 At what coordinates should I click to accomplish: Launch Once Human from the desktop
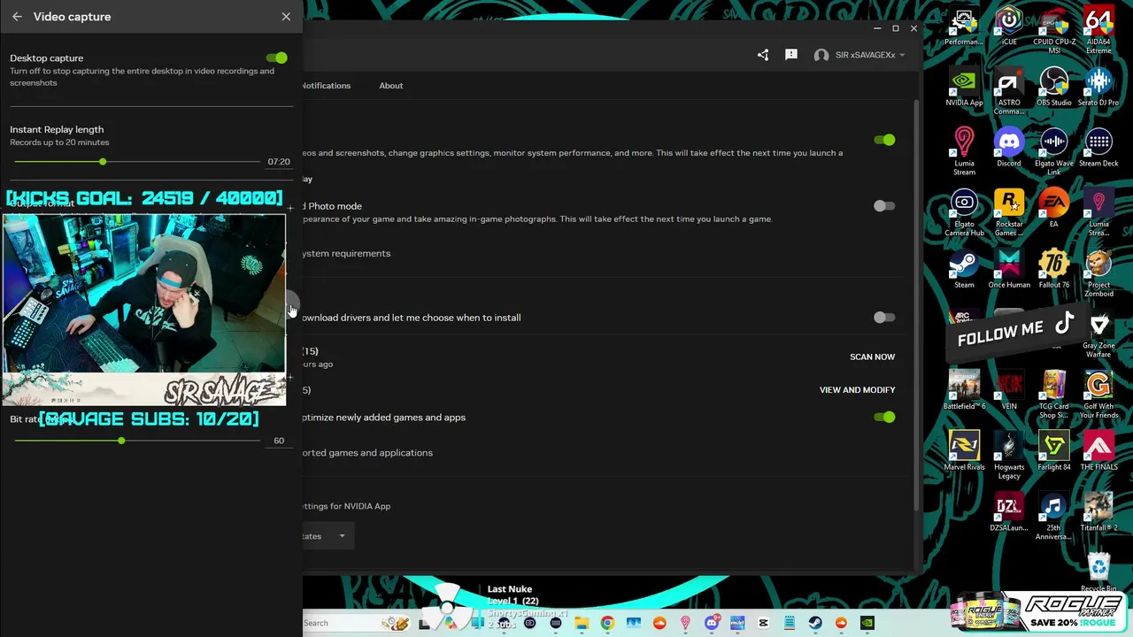coord(1009,270)
